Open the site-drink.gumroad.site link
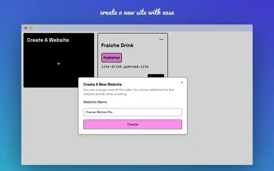274x171 pixels. point(125,67)
